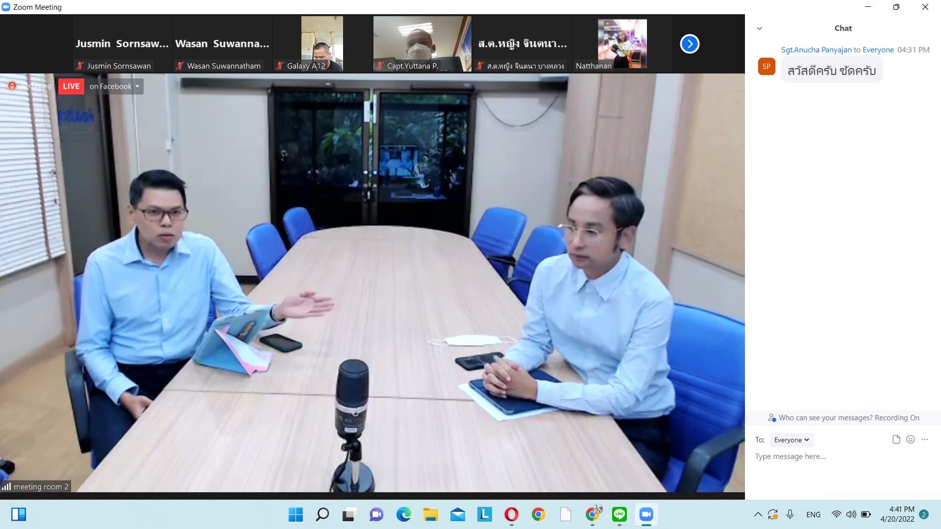The width and height of the screenshot is (941, 529).
Task: Click the SP avatar in chat
Action: click(x=766, y=67)
